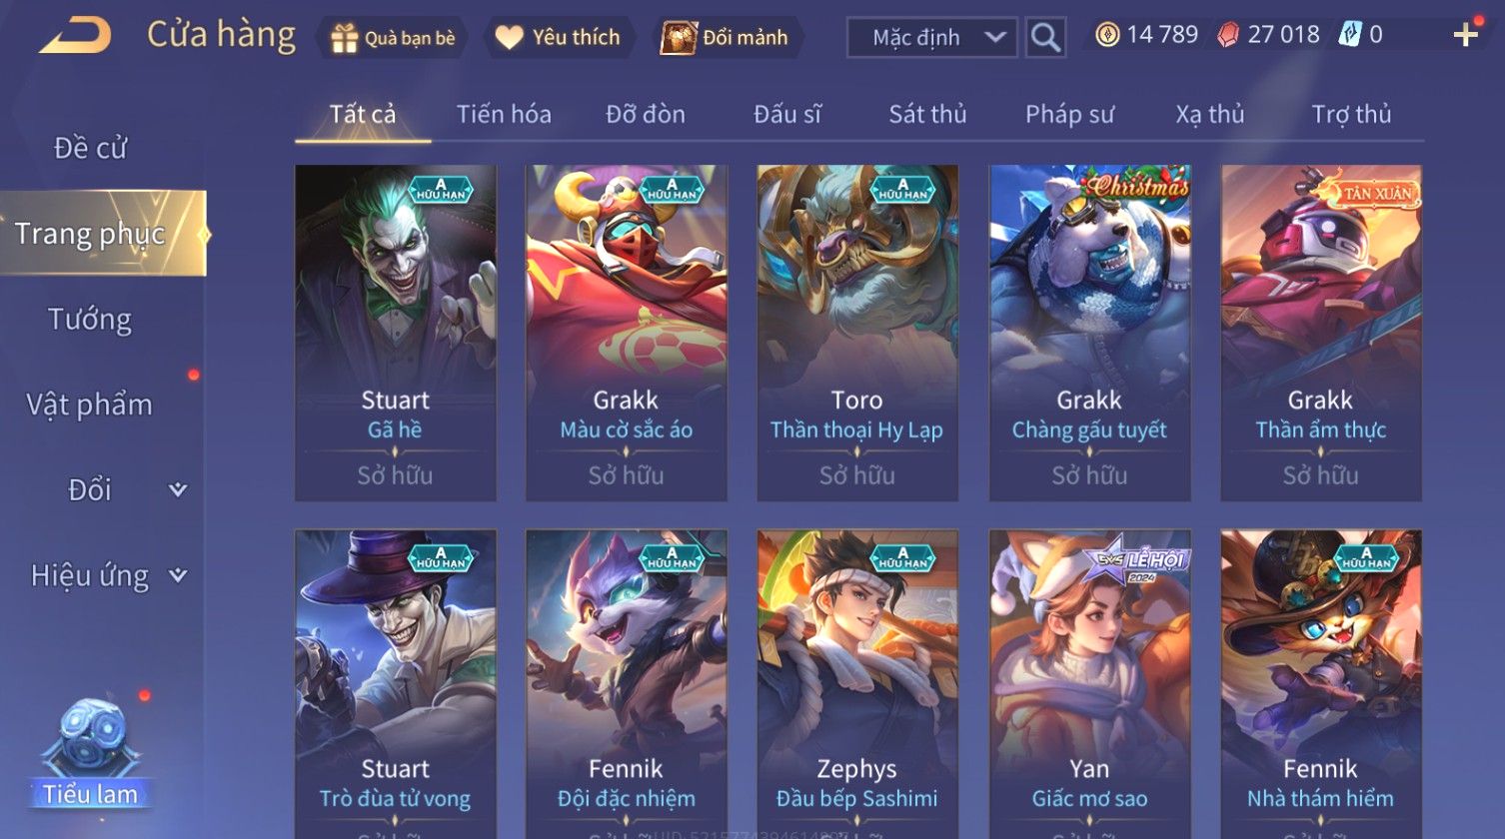Open Vật phẩm in the sidebar

pyautogui.click(x=90, y=405)
